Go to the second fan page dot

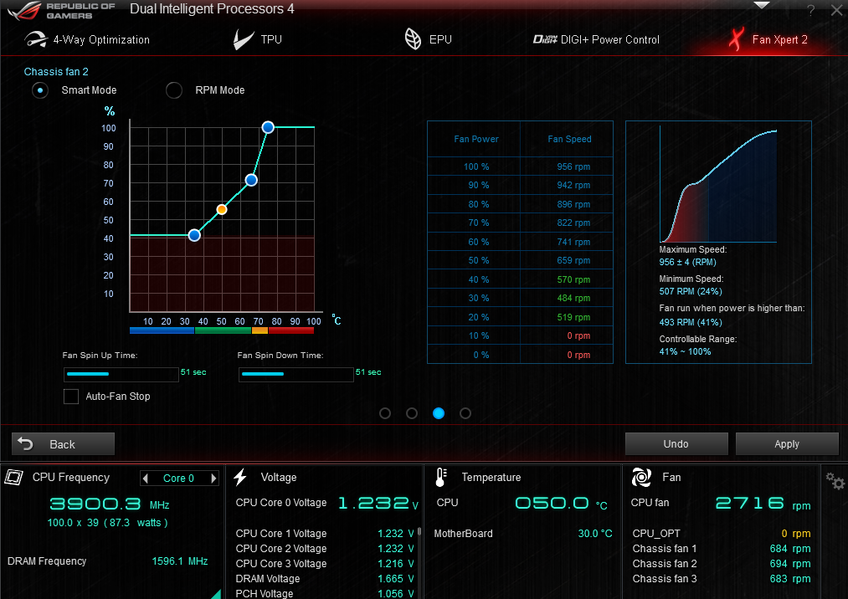(412, 413)
